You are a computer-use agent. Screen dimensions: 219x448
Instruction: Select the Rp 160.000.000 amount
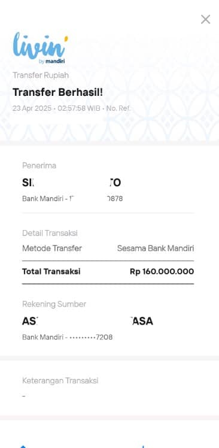162,271
